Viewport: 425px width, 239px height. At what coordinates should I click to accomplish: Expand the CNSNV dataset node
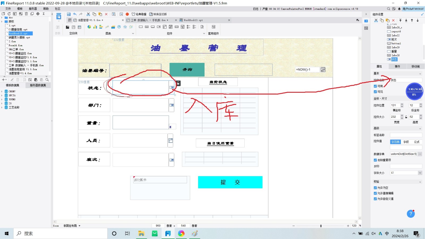coord(2,91)
